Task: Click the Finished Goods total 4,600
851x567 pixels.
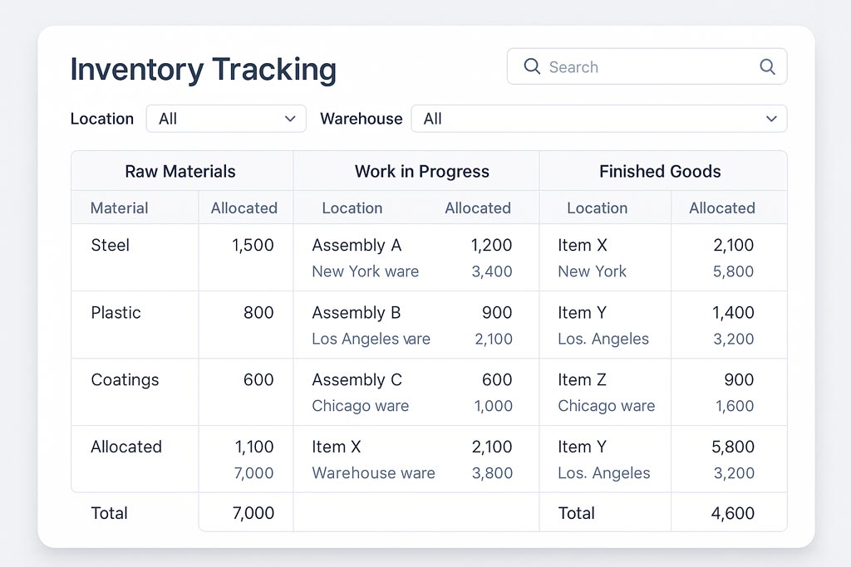Action: coord(733,513)
